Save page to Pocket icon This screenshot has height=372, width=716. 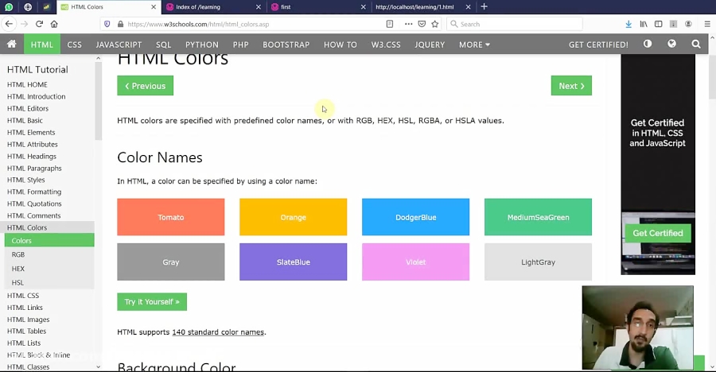tap(422, 24)
